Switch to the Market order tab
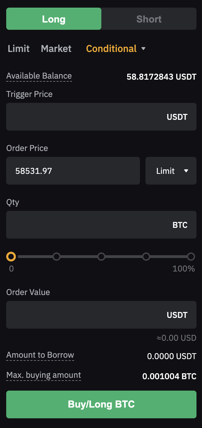This screenshot has height=428, width=202. click(56, 49)
